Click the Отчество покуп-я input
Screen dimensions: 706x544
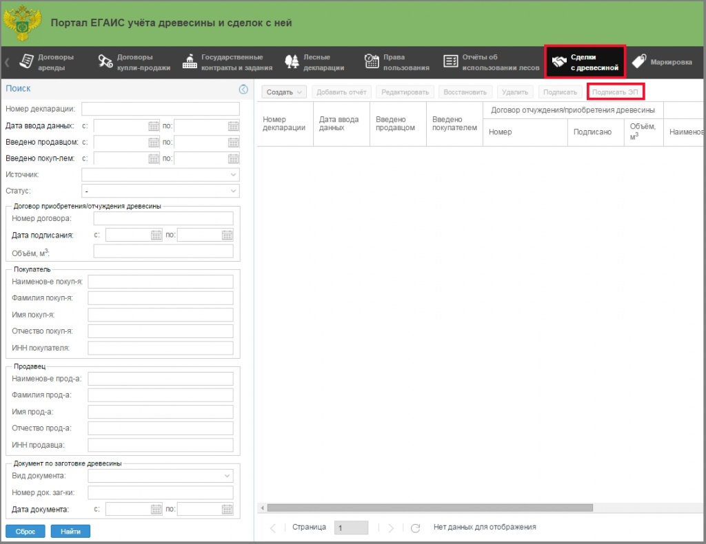[x=161, y=331]
